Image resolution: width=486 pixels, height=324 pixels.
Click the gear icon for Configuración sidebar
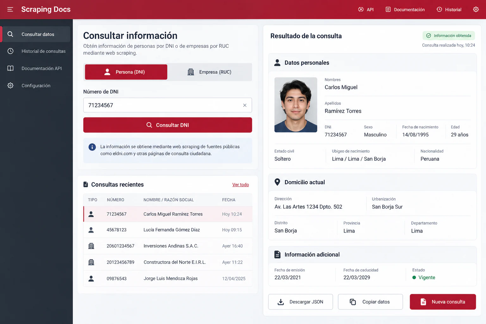point(10,85)
